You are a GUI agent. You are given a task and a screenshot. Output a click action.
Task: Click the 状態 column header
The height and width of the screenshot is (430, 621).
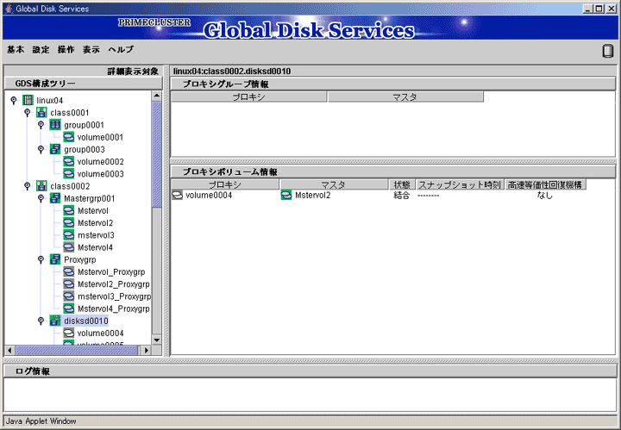point(402,184)
